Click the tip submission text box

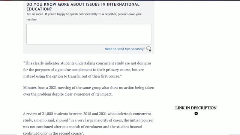[88, 34]
